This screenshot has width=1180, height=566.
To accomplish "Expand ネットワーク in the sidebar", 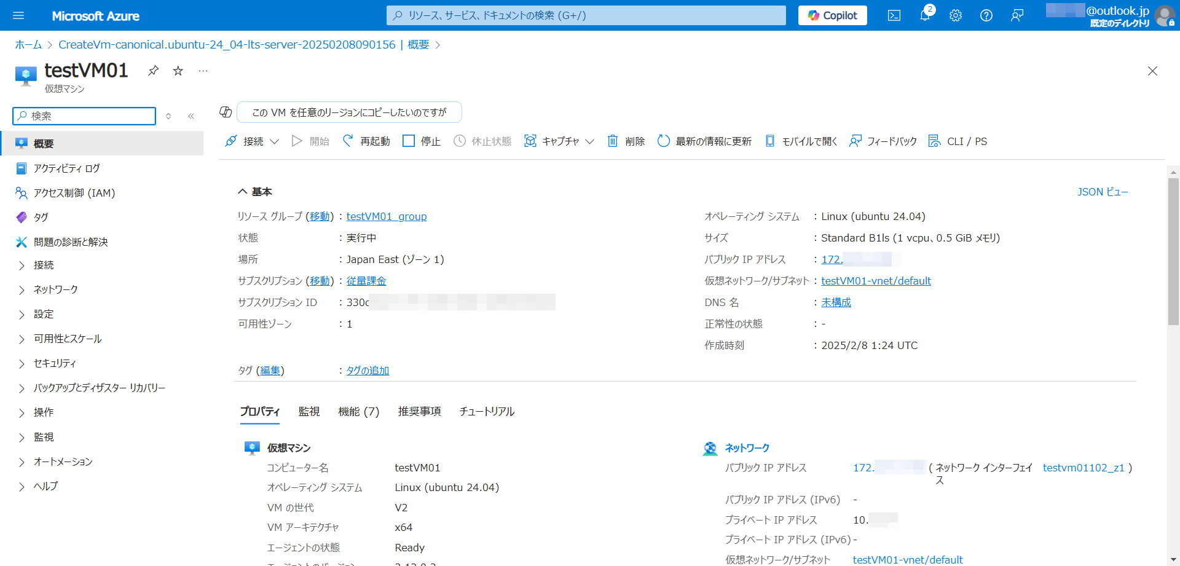I will [x=55, y=289].
